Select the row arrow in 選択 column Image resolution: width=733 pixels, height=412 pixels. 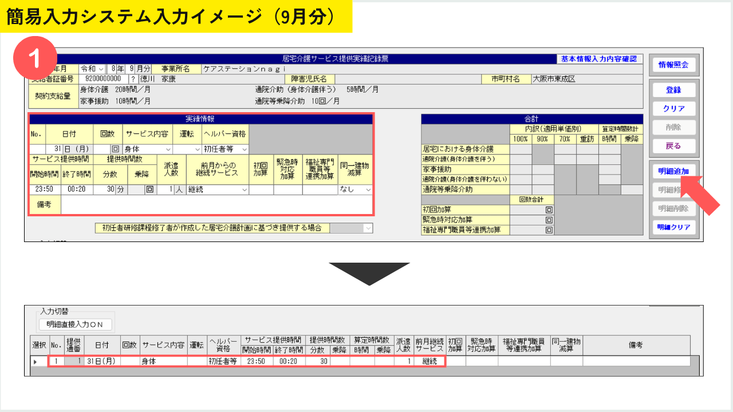pos(36,362)
